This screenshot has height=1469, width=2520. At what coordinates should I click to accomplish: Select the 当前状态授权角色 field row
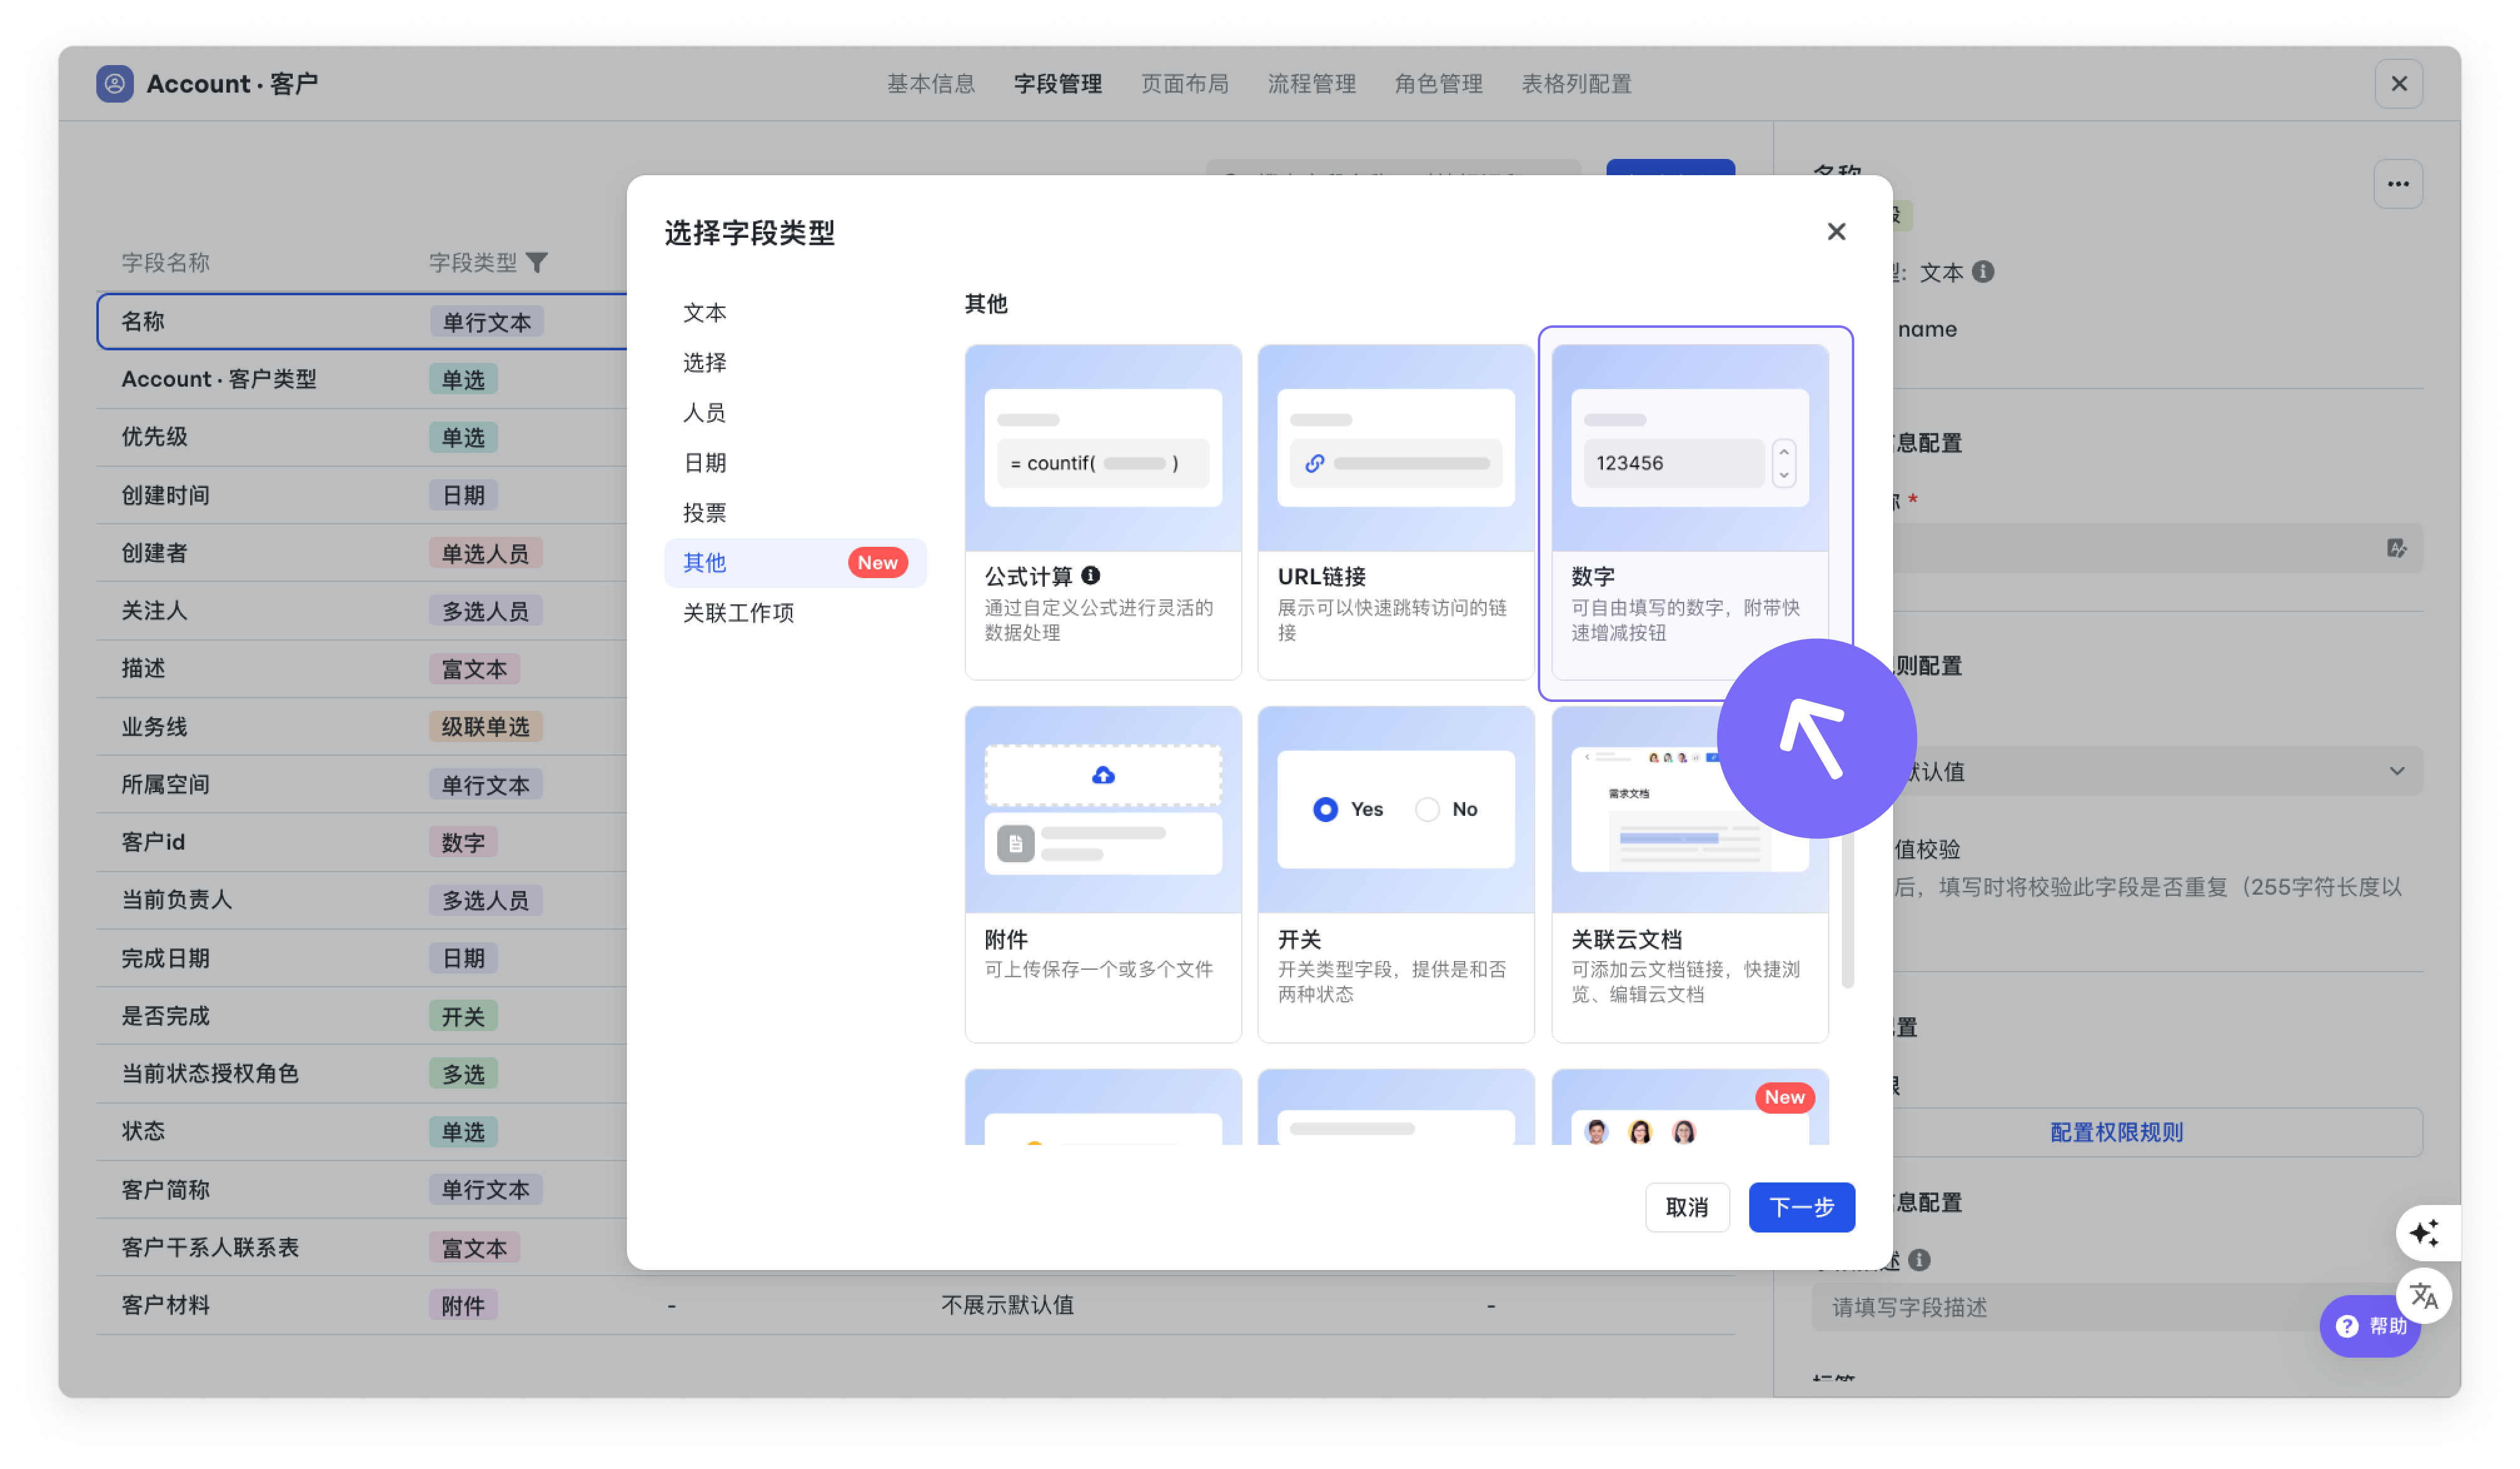[x=362, y=1073]
